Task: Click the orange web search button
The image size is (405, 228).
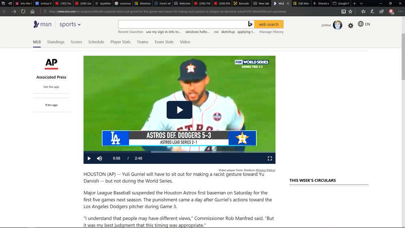Action: 269,24
